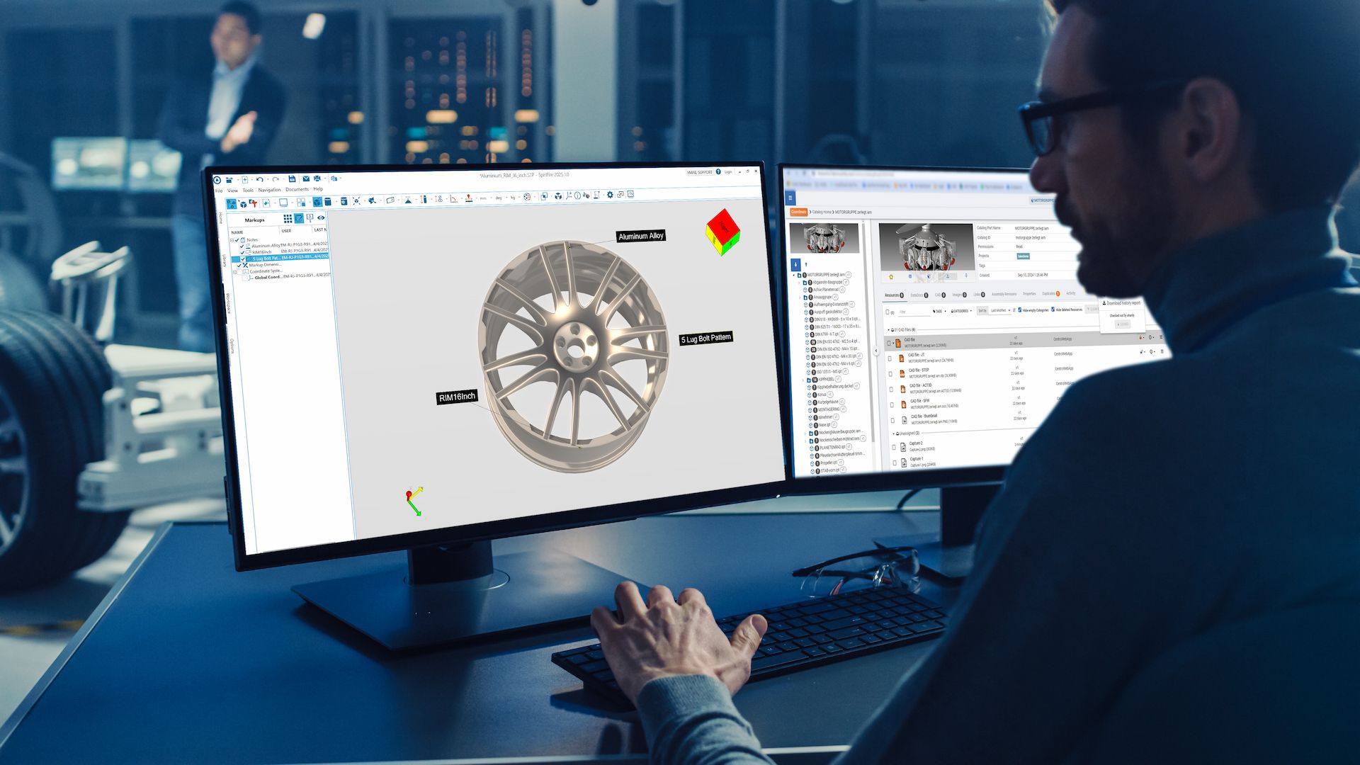Collapse the Notes tree node
Screen dimensions: 1360x765
pyautogui.click(x=232, y=240)
